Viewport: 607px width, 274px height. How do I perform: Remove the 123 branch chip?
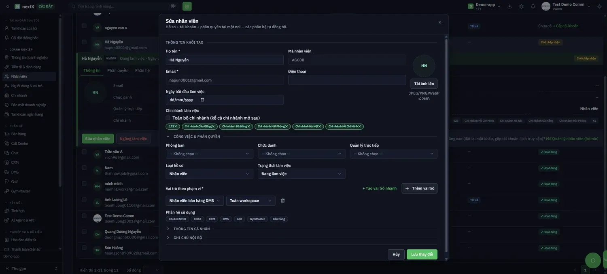[x=176, y=126]
